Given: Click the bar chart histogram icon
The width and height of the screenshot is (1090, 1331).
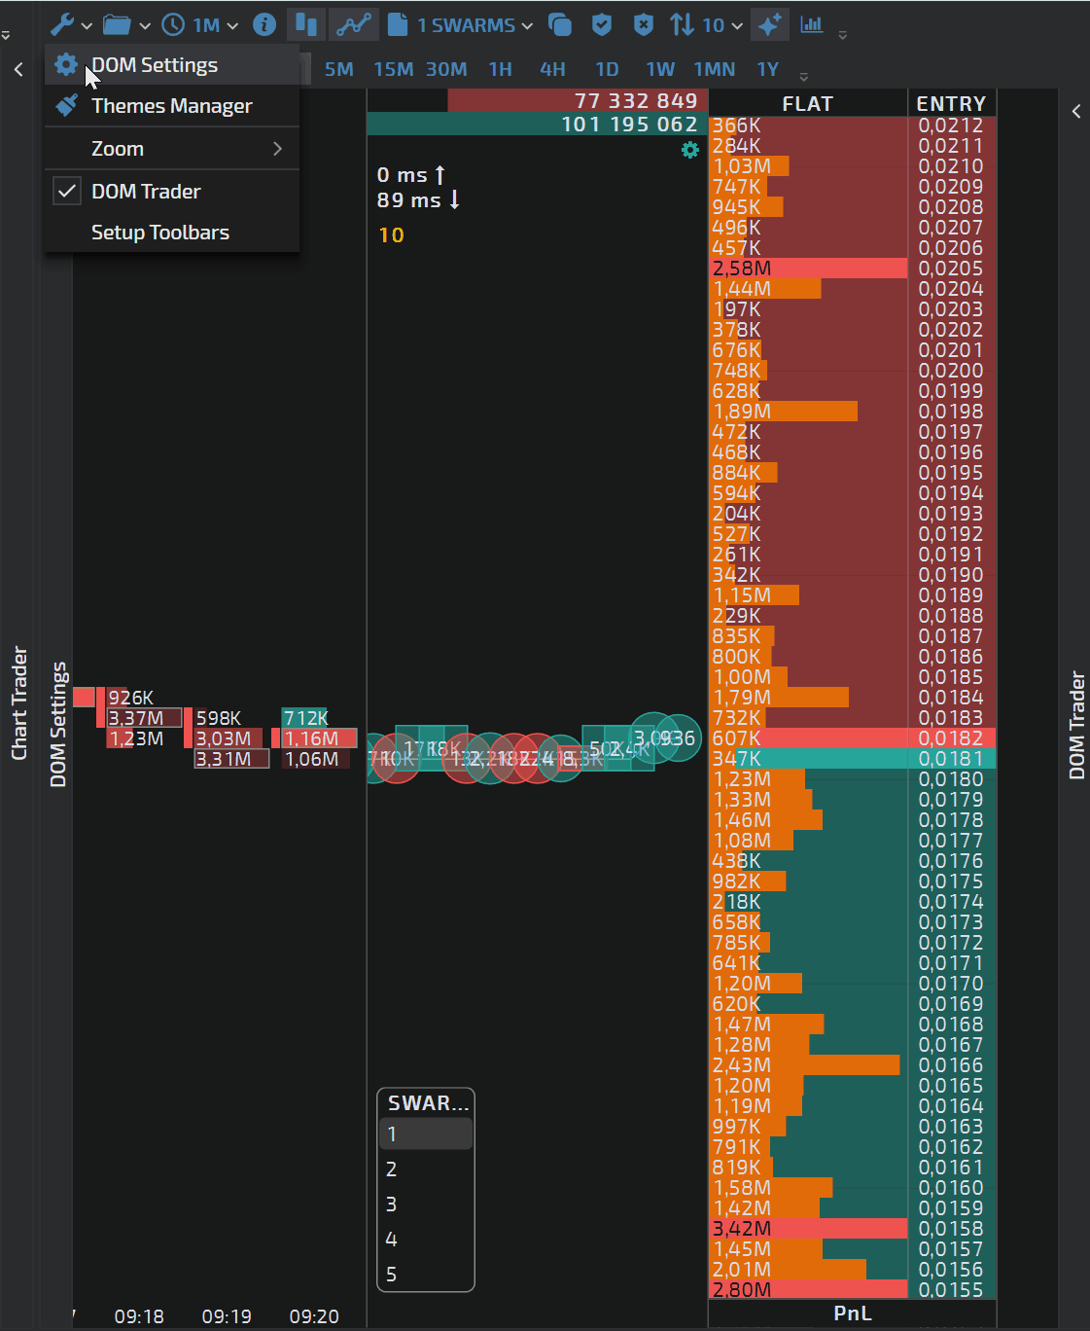Looking at the screenshot, I should [812, 25].
